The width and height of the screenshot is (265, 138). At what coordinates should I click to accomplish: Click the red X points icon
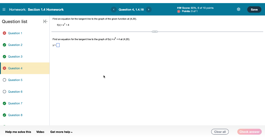[x=179, y=11]
